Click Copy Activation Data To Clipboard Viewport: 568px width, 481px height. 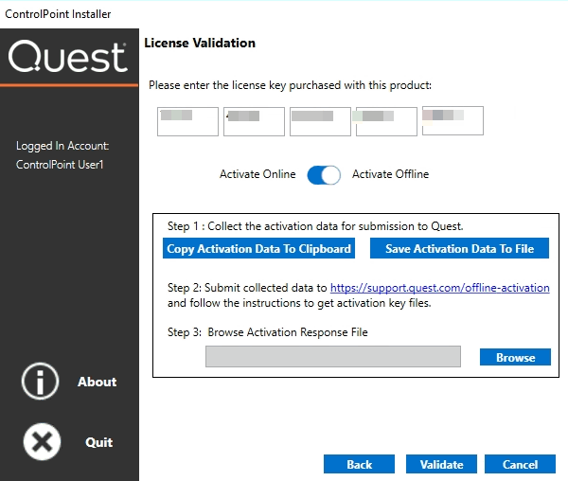coord(258,249)
